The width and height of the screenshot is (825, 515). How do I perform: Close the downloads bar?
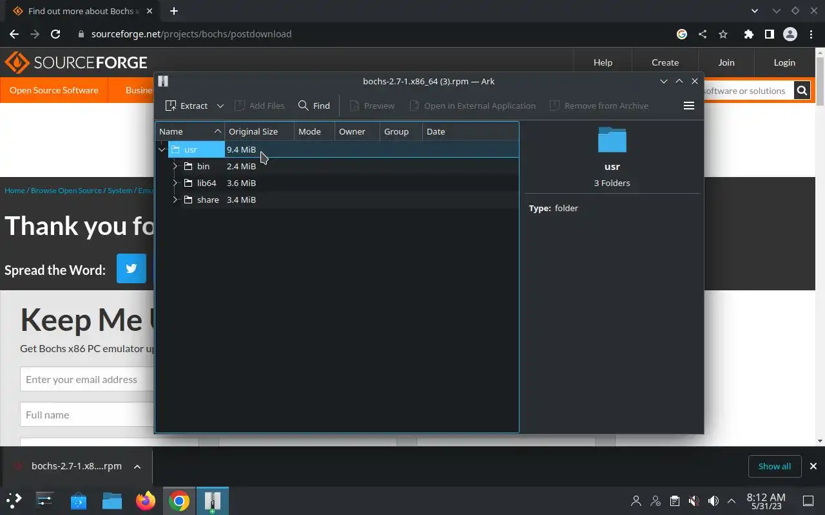[x=813, y=466]
